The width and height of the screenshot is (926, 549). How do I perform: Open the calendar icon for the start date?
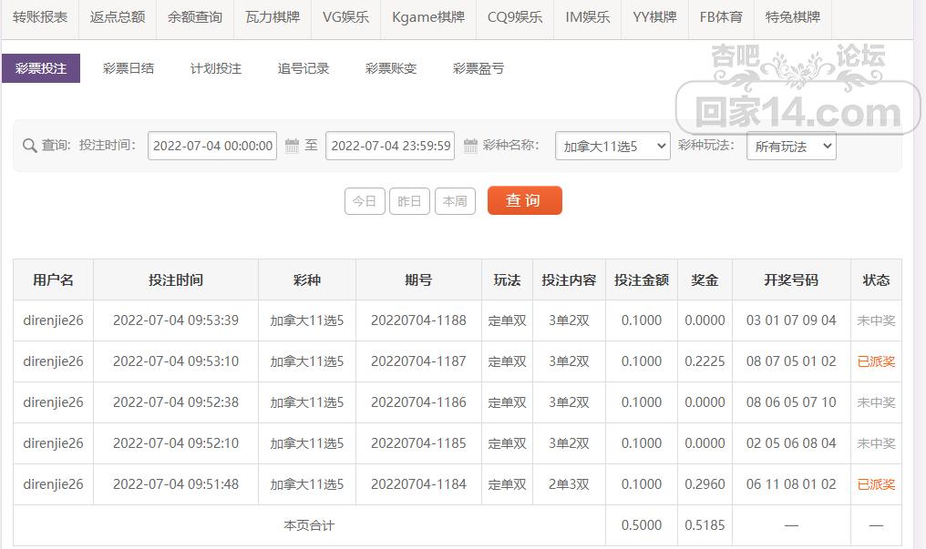pos(290,146)
